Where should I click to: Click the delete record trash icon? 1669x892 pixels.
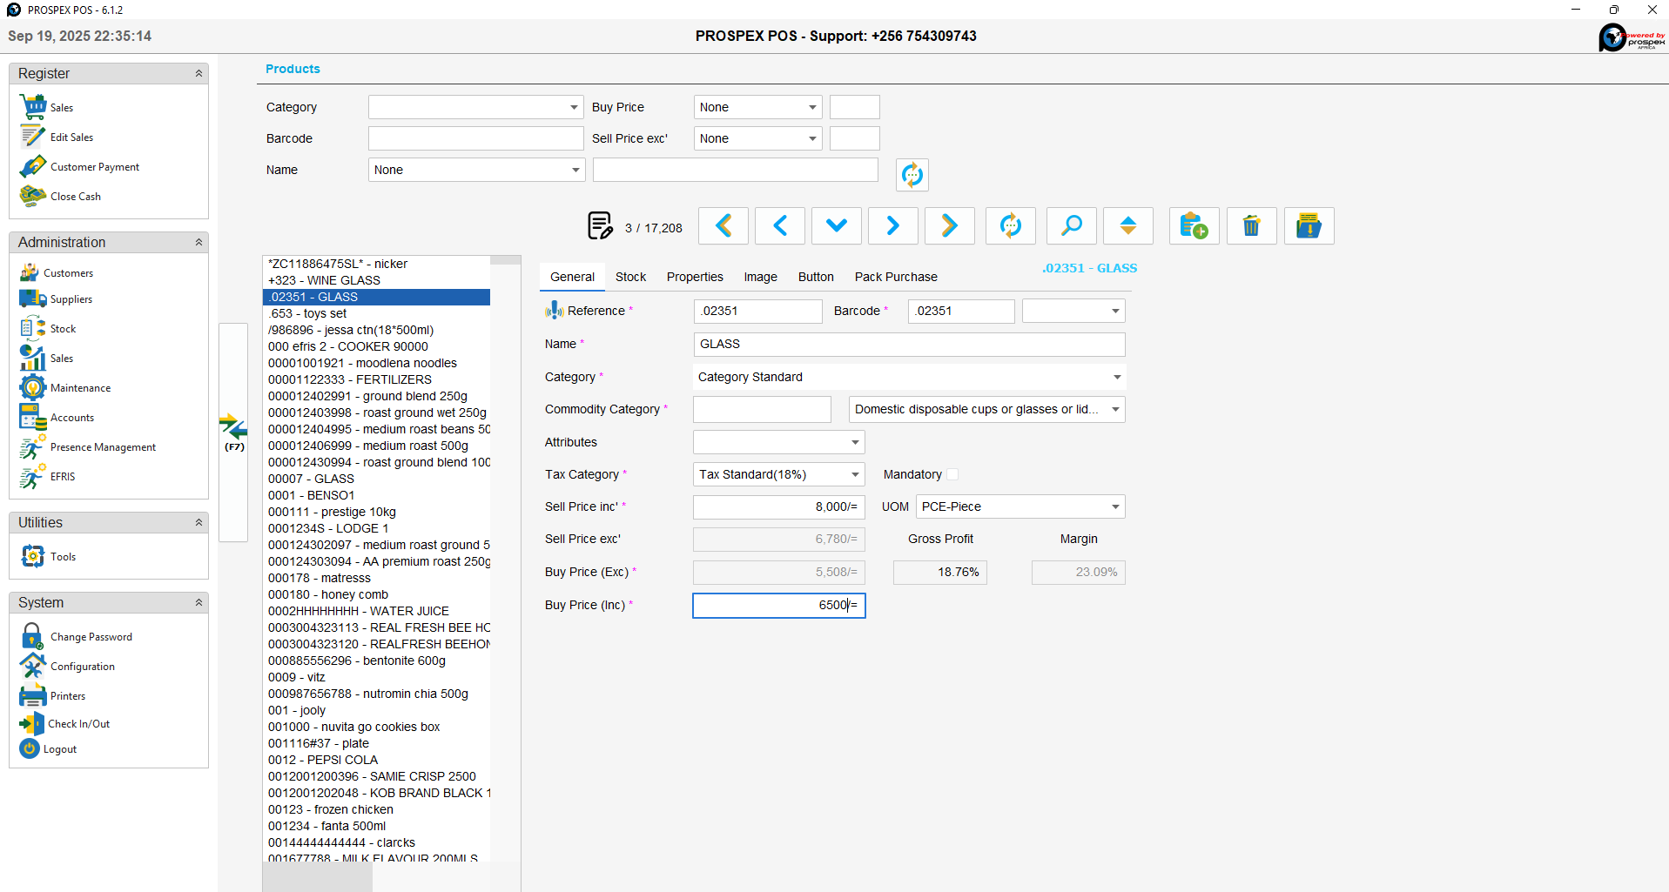[1251, 225]
